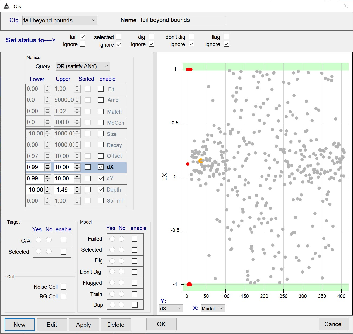Image resolution: width=353 pixels, height=334 pixels.
Task: Select No radio for Target Selected
Action: (49, 251)
